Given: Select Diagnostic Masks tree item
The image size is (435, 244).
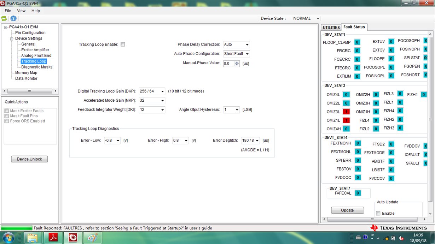Looking at the screenshot, I should (37, 67).
